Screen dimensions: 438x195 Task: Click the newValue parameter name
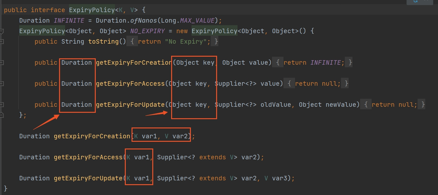point(341,105)
